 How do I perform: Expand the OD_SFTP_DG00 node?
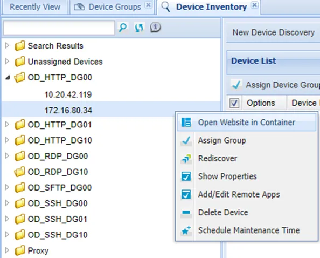[x=7, y=187]
